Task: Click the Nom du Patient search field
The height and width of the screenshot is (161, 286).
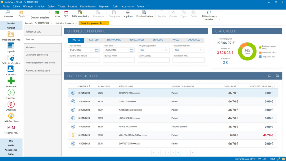Action: [x=119, y=60]
